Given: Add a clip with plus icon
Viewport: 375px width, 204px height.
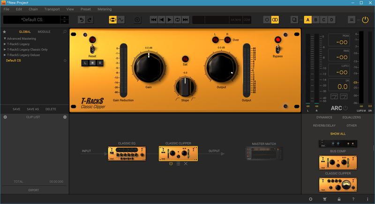Looking at the screenshot, I should pyautogui.click(x=5, y=117).
